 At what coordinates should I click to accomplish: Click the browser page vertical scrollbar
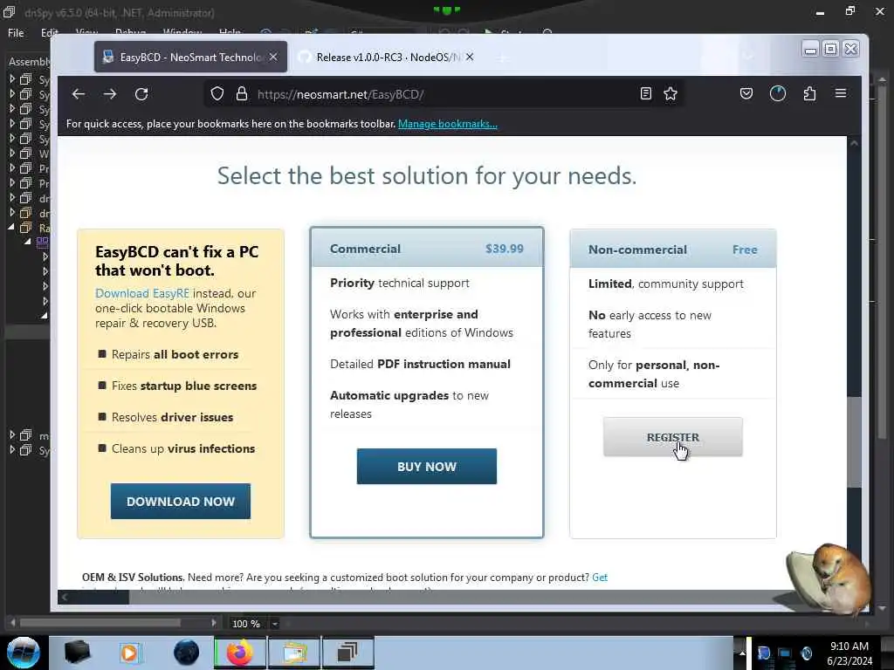(x=854, y=441)
